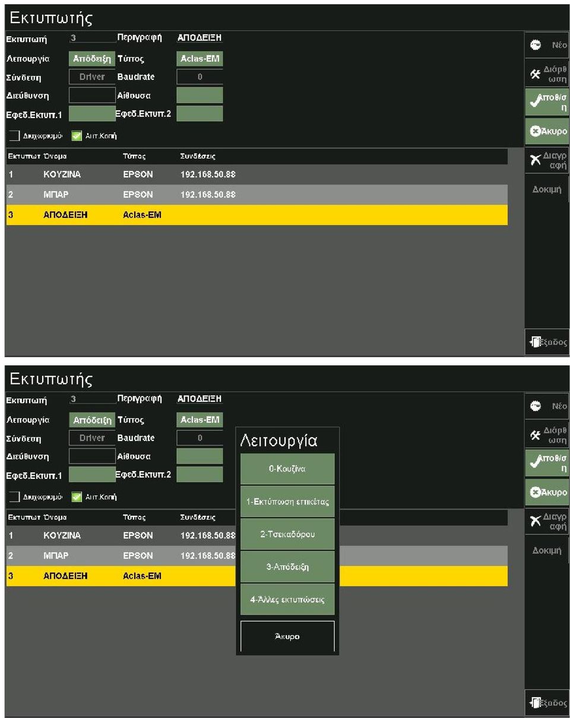The width and height of the screenshot is (570, 718).
Task: Select ΜΠΑΡ printer row in the popup screen
Action: tap(257, 555)
